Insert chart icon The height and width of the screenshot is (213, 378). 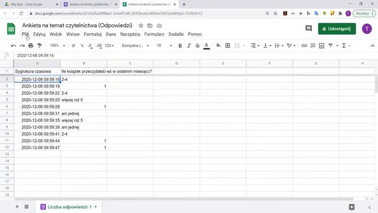321,46
